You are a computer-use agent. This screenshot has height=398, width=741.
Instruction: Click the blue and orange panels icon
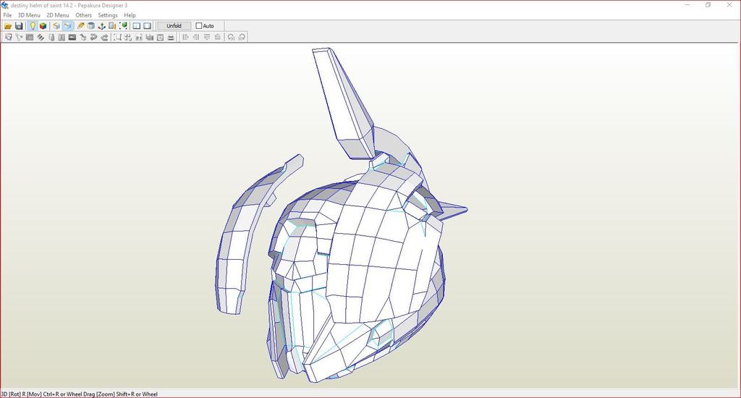coord(112,26)
